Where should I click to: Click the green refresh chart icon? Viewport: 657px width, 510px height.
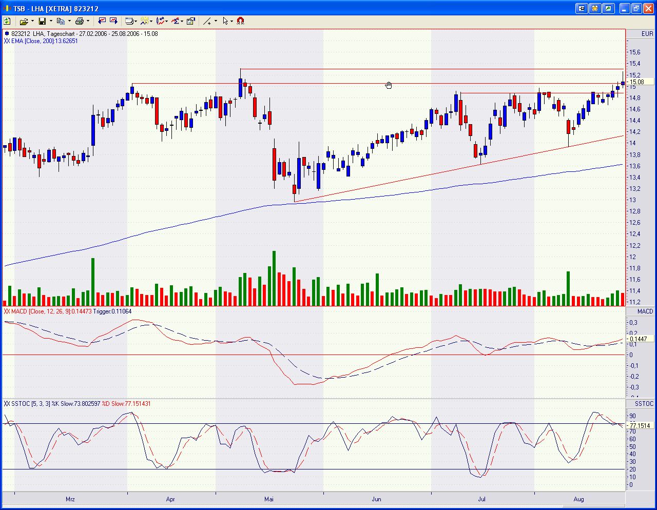click(7, 21)
